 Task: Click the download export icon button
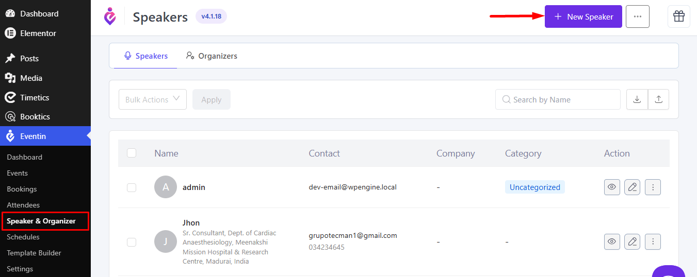637,99
